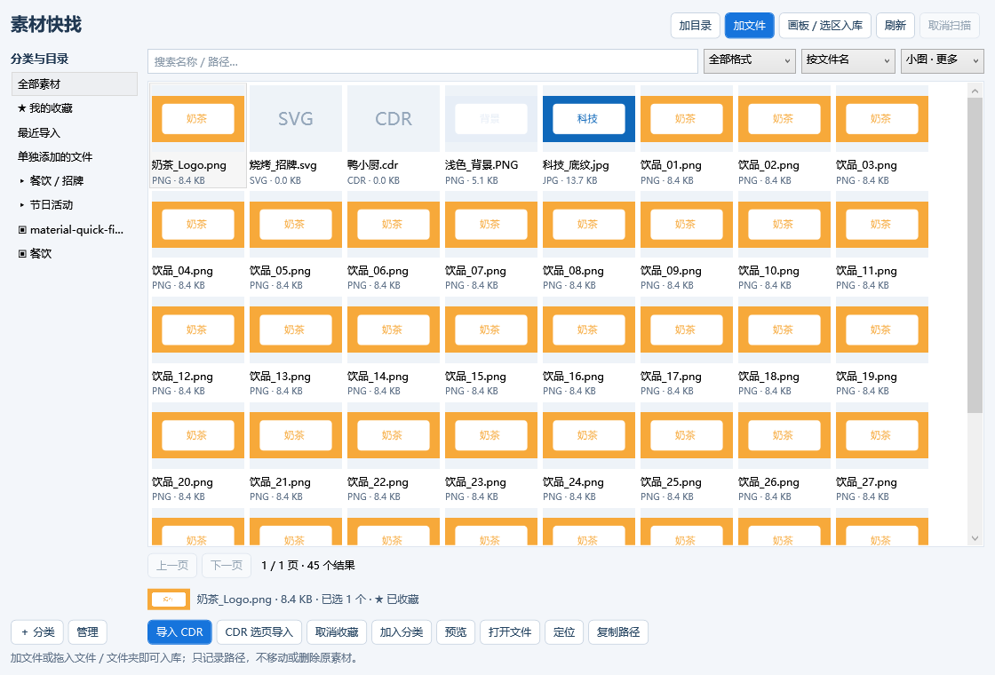Select the 饮品_02.png thumbnail

point(784,119)
